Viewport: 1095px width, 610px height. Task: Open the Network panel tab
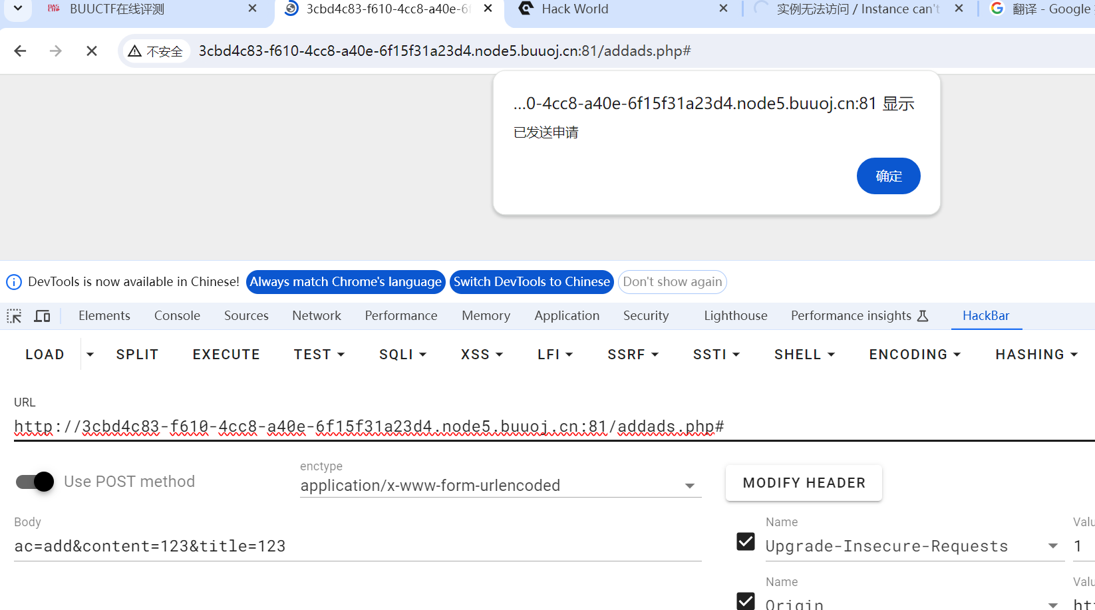click(317, 316)
